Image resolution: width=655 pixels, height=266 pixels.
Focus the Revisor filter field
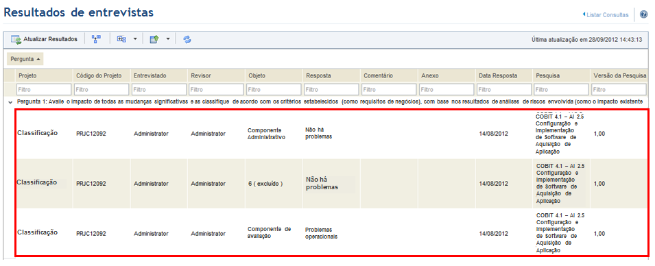[x=216, y=89]
